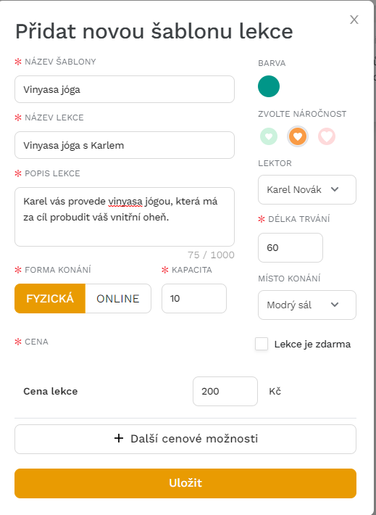Select the pink heart hard difficulty
The image size is (376, 515).
(327, 136)
